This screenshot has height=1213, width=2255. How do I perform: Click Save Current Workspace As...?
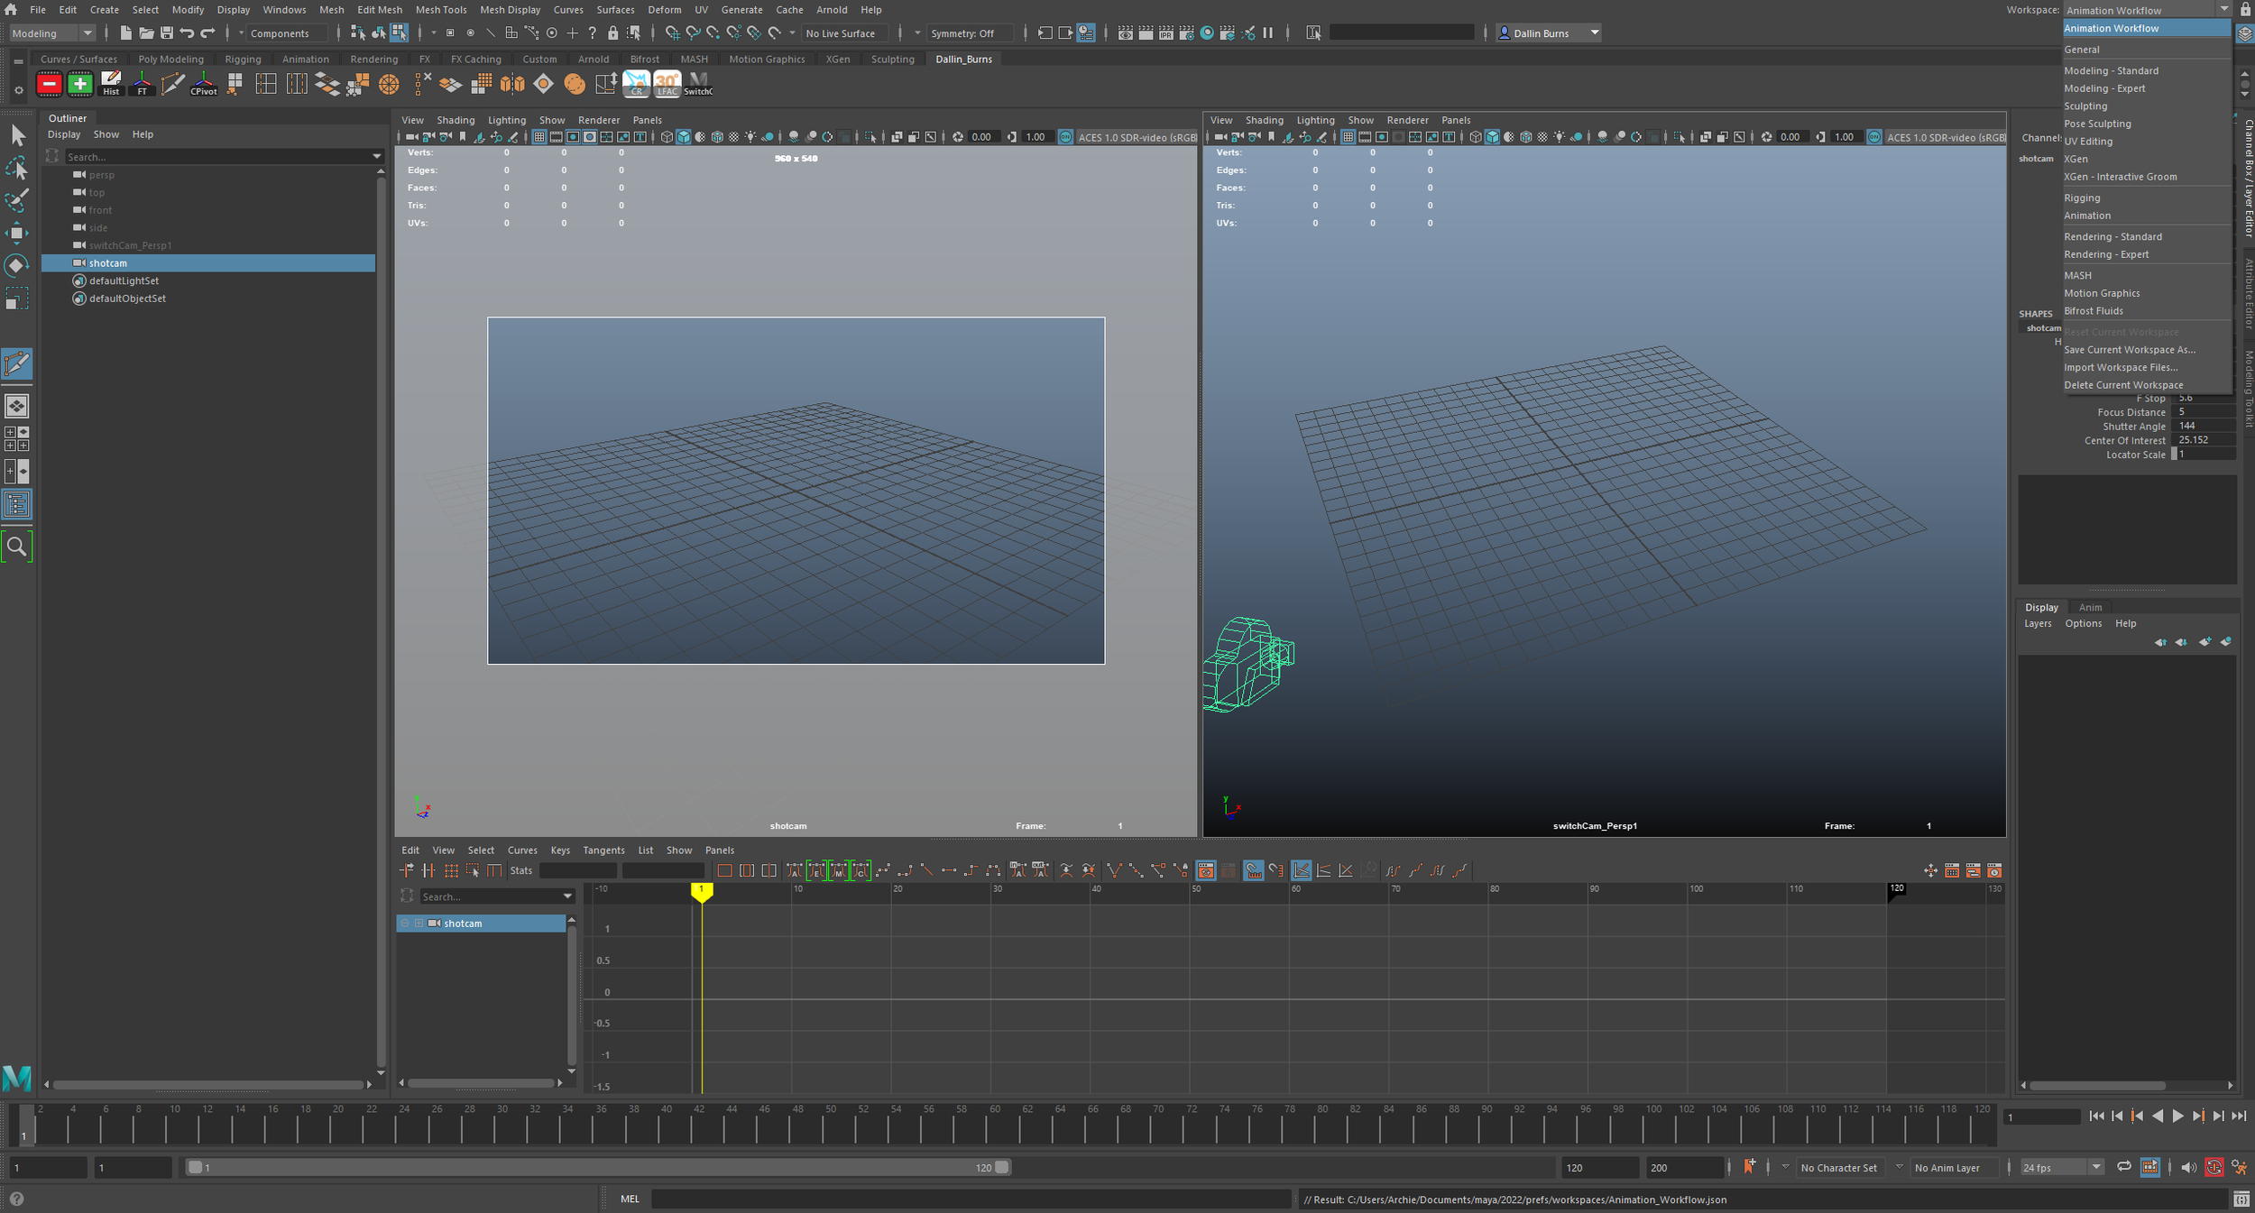pyautogui.click(x=2129, y=350)
